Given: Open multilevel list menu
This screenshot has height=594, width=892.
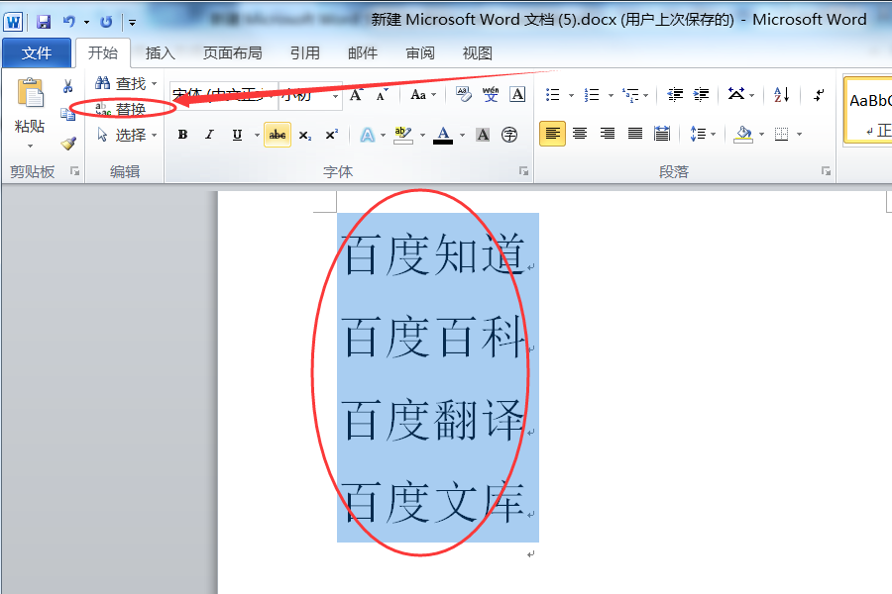Looking at the screenshot, I should tap(635, 95).
